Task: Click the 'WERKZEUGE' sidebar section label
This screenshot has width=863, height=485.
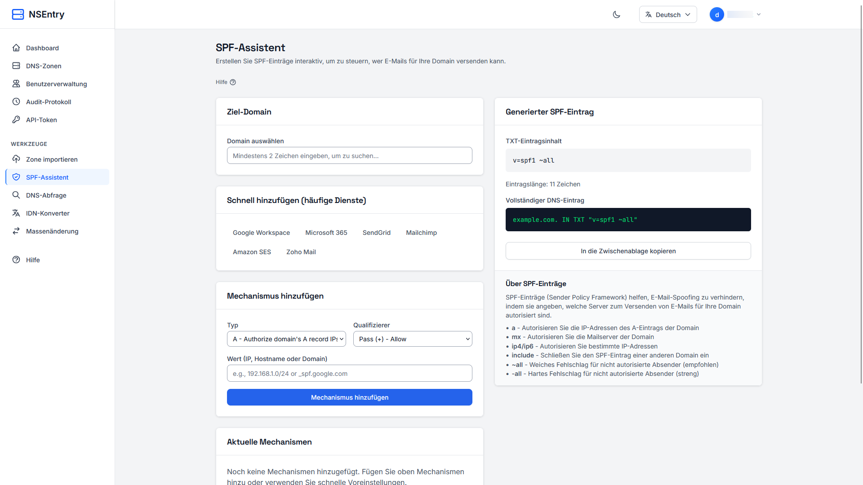Action: tap(29, 144)
